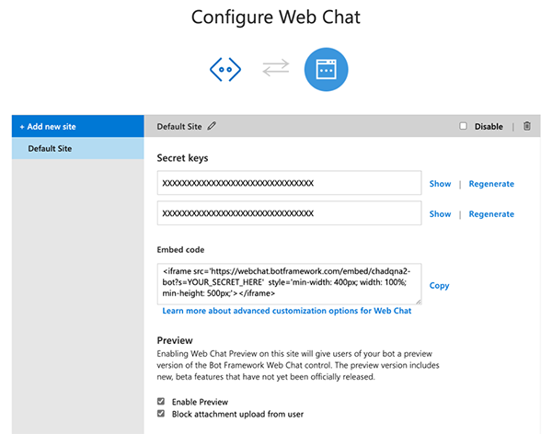
Task: Click the Embed code label
Action: (x=180, y=249)
